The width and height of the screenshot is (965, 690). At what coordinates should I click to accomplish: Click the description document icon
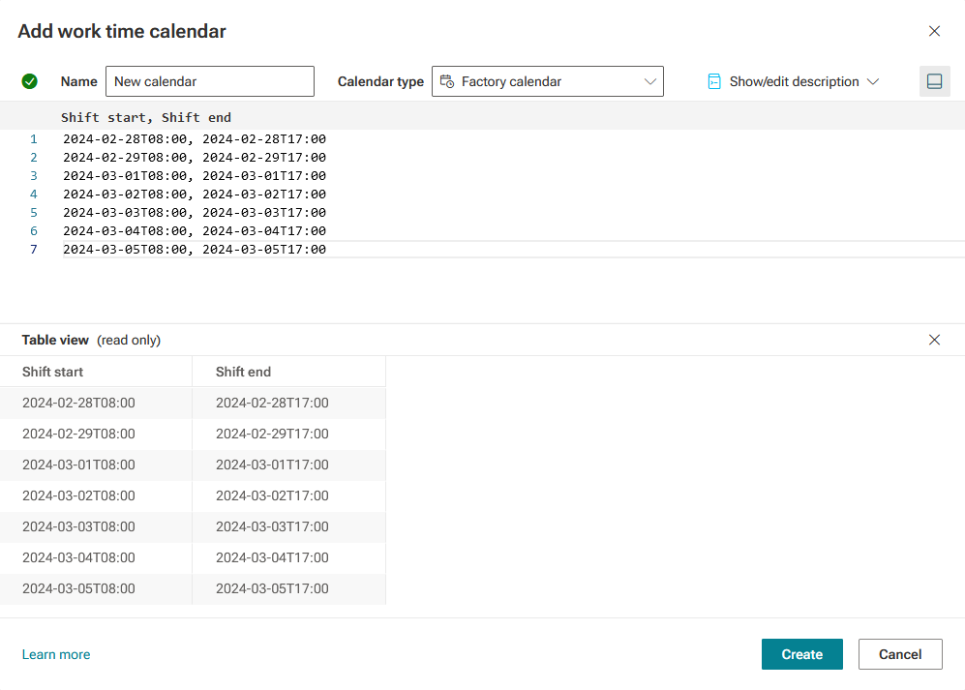pyautogui.click(x=714, y=81)
